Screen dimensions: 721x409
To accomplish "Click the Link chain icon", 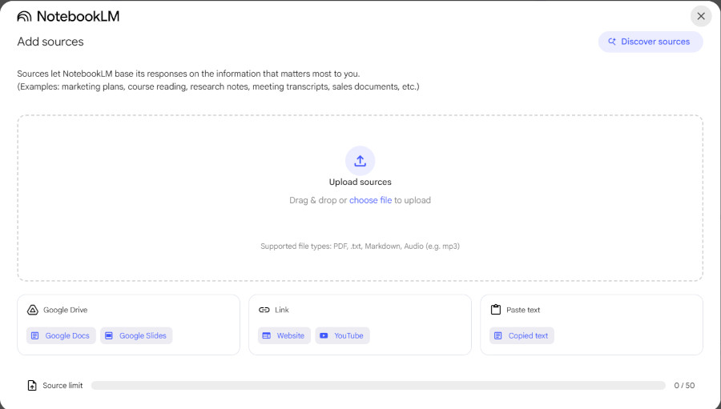I will (x=264, y=310).
